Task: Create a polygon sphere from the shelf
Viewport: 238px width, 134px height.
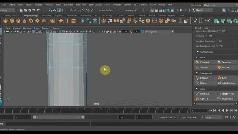Action: point(6,21)
